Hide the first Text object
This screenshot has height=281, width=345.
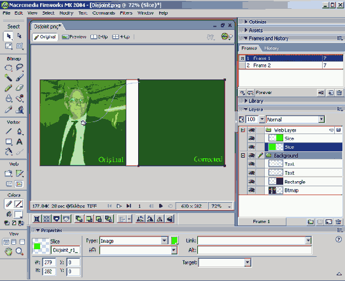click(251, 164)
